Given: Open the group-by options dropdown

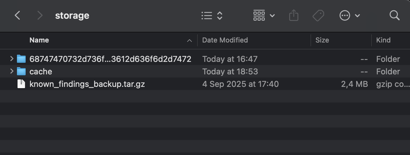Looking at the screenshot, I should click(x=264, y=15).
